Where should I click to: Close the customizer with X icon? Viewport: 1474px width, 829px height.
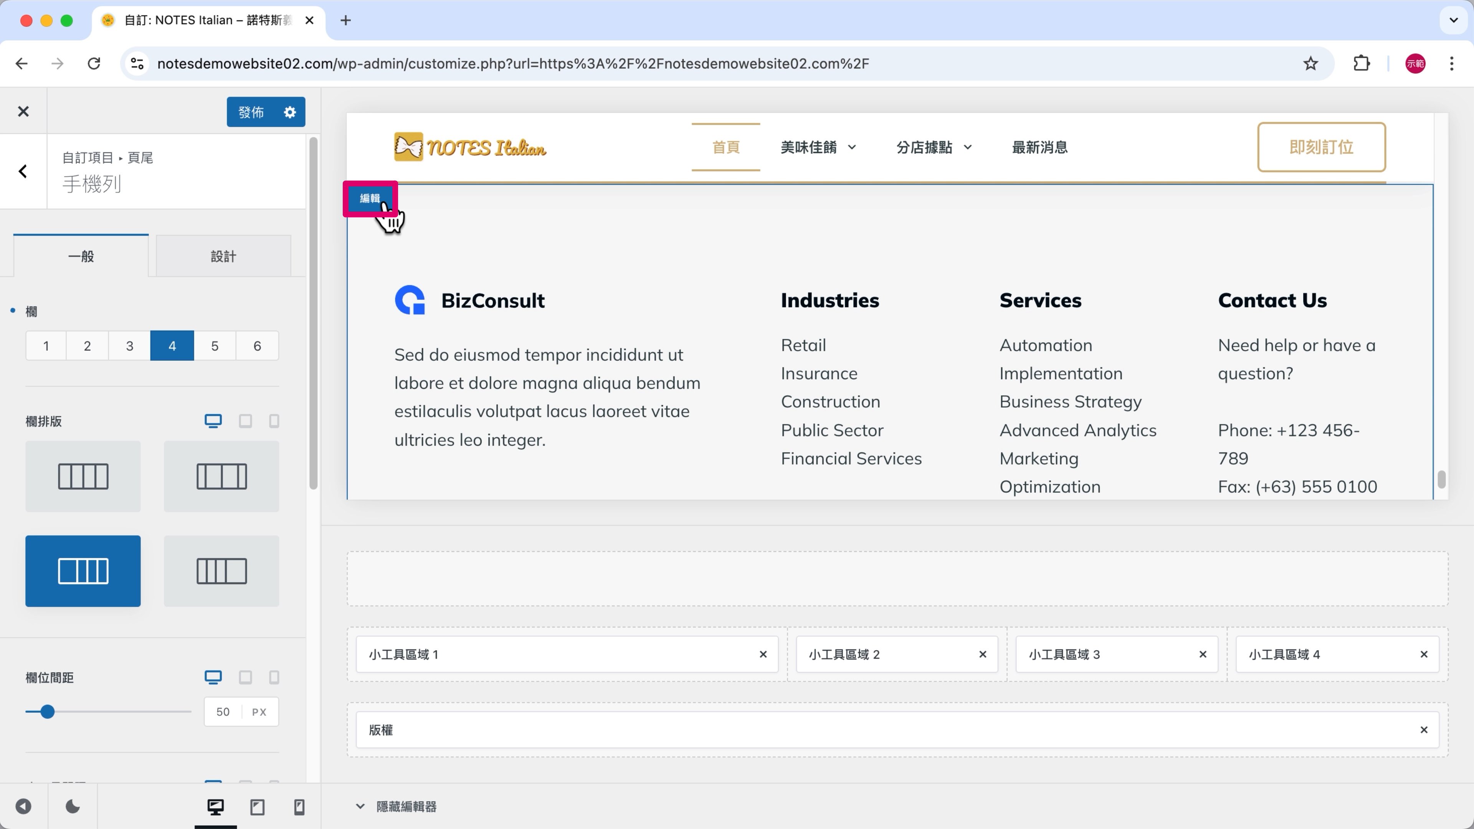coord(23,112)
